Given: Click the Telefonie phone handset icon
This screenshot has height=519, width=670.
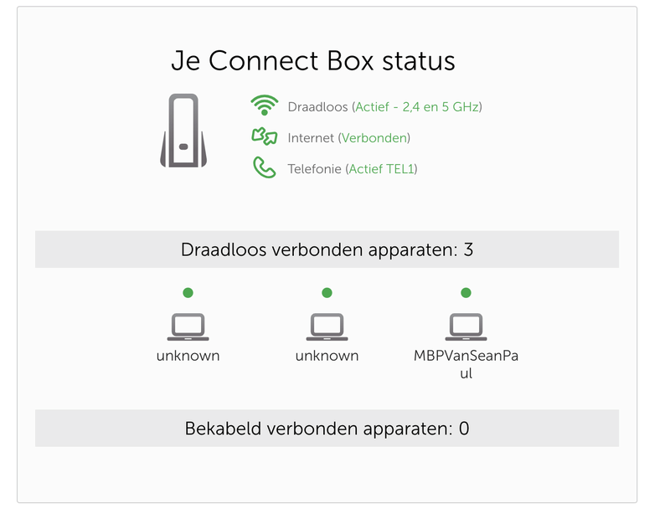Looking at the screenshot, I should [264, 168].
